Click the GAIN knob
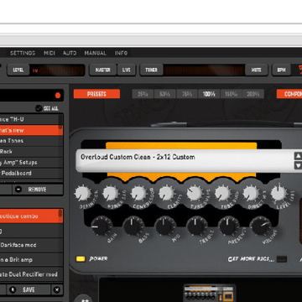This screenshot has height=302, width=302. pos(102,226)
